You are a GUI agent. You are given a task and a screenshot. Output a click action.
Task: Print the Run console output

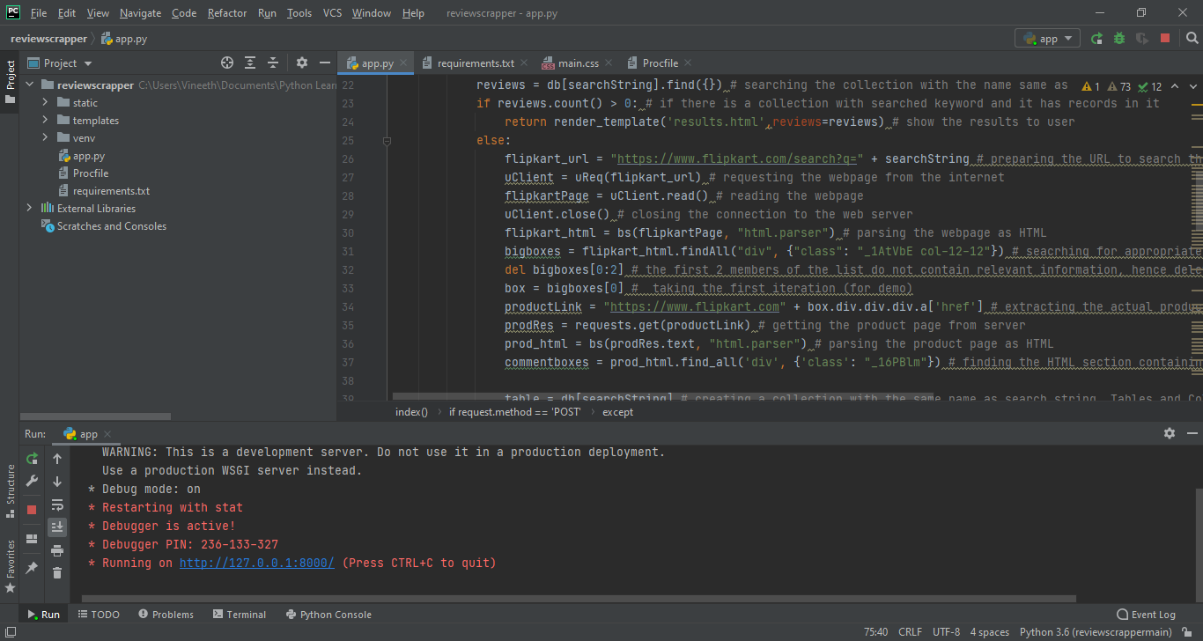(x=57, y=550)
